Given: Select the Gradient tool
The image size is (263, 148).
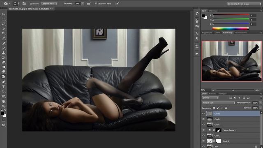Looking at the screenshot, I should pyautogui.click(x=3, y=67).
